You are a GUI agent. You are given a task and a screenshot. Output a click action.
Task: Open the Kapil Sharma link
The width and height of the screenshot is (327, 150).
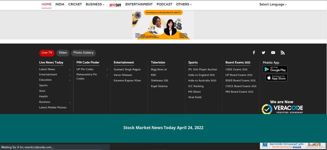[x=159, y=86]
